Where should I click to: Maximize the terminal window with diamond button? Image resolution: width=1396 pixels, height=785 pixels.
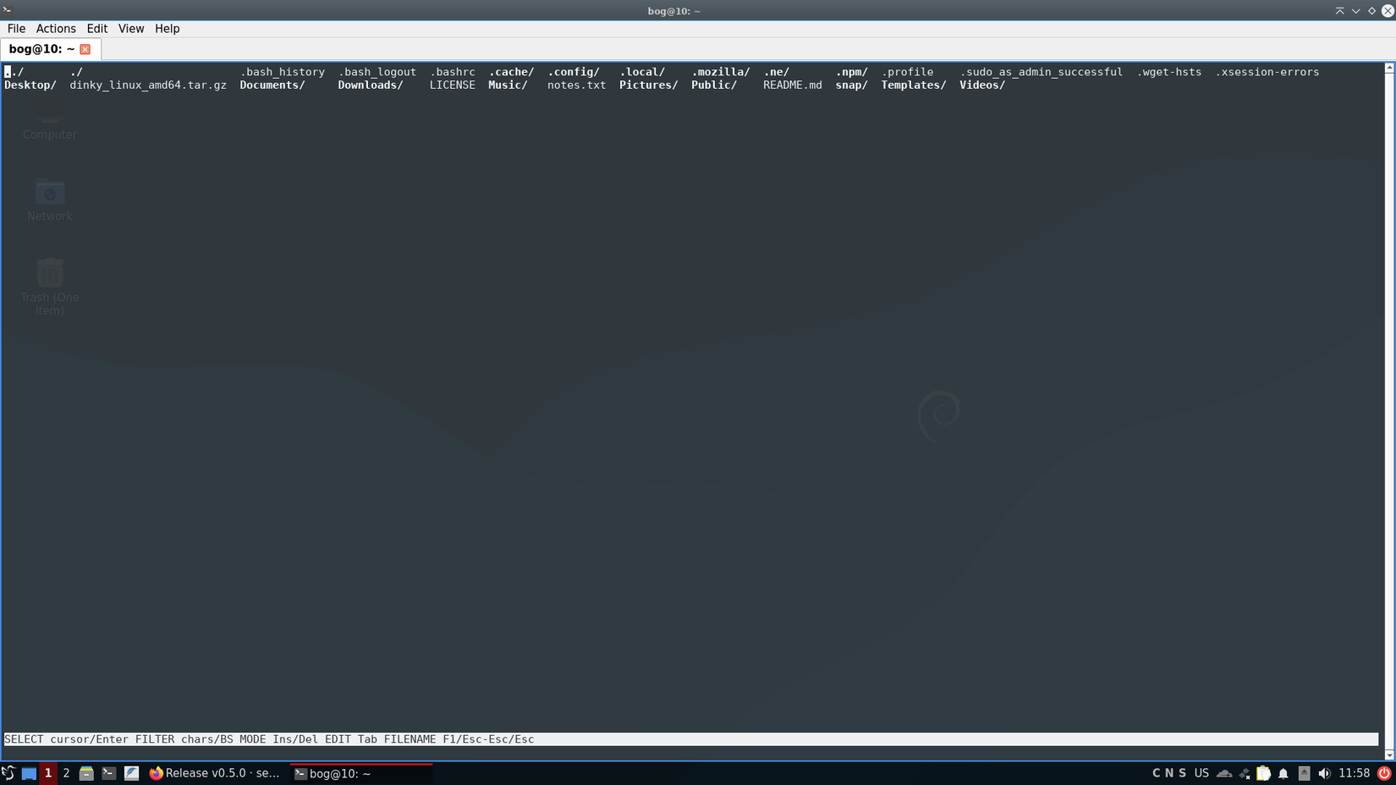(1372, 11)
